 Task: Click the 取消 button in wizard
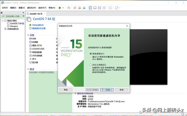pos(122,90)
